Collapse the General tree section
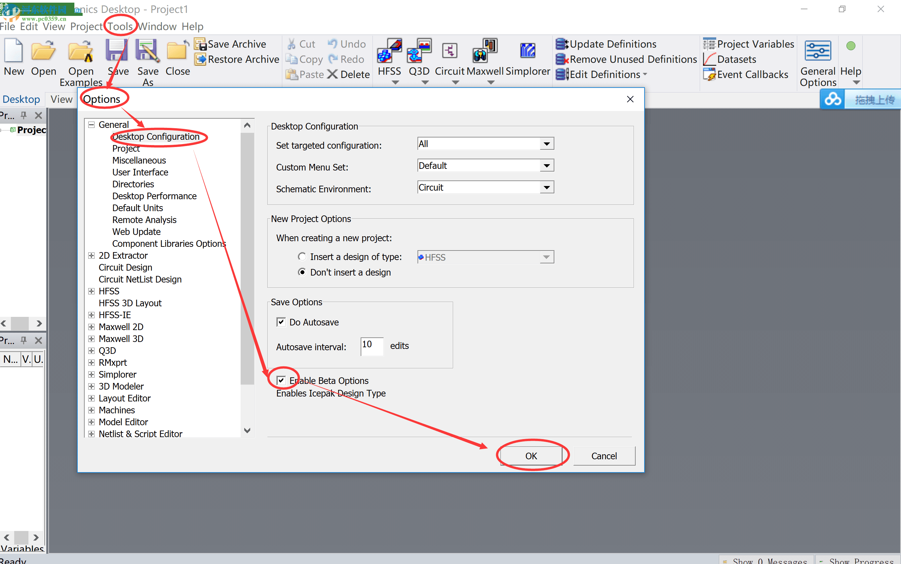 coord(92,125)
